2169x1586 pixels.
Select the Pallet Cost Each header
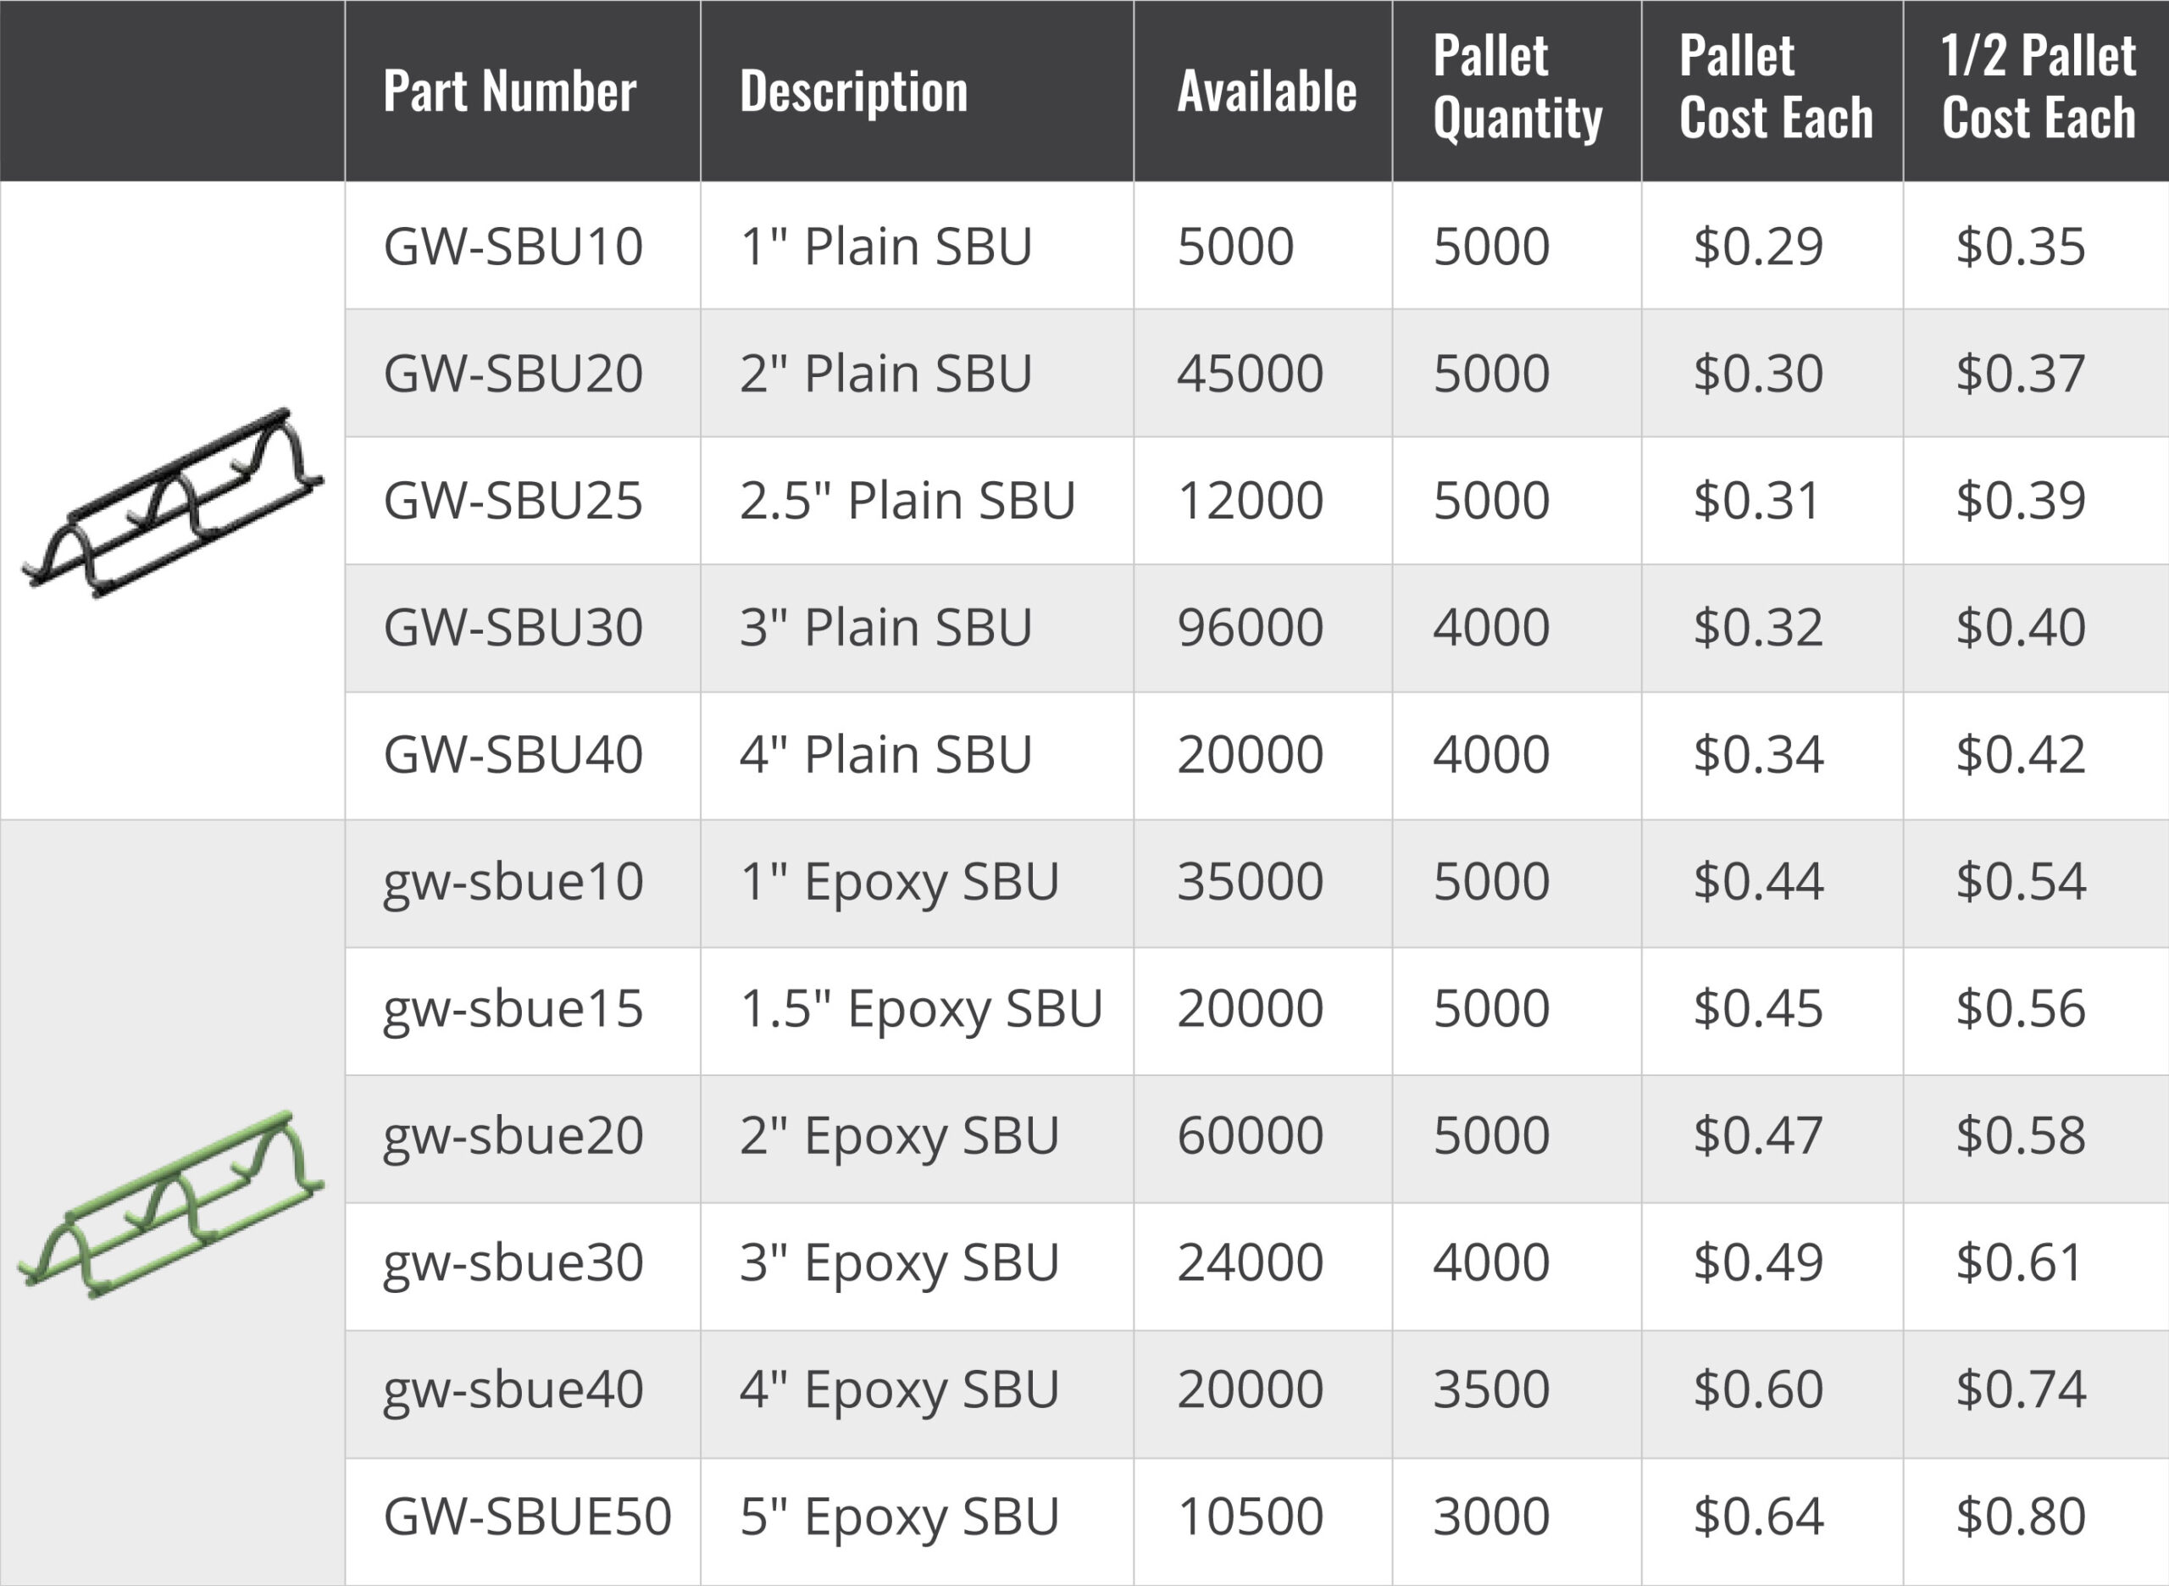[x=1775, y=87]
